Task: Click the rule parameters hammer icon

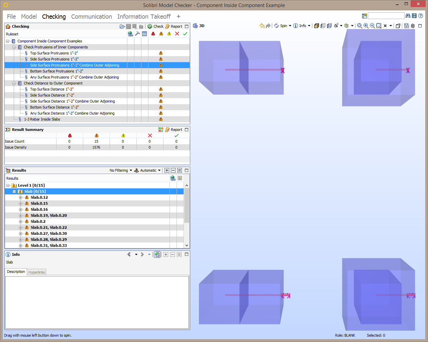Action: [x=137, y=34]
